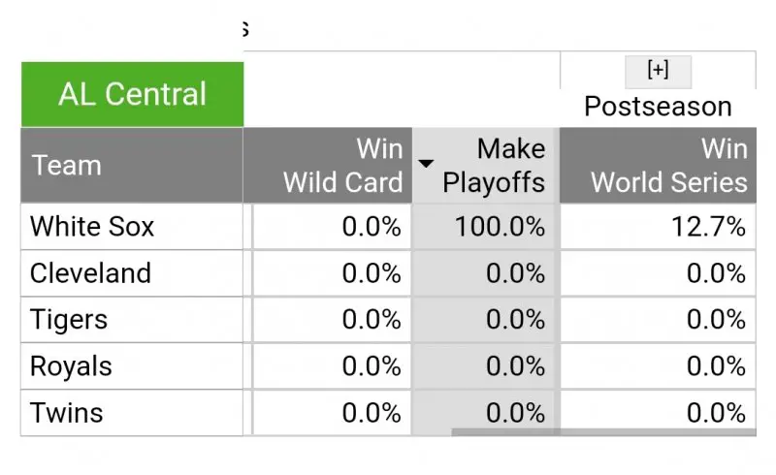
Task: Select the Twins team name
Action: 67,413
